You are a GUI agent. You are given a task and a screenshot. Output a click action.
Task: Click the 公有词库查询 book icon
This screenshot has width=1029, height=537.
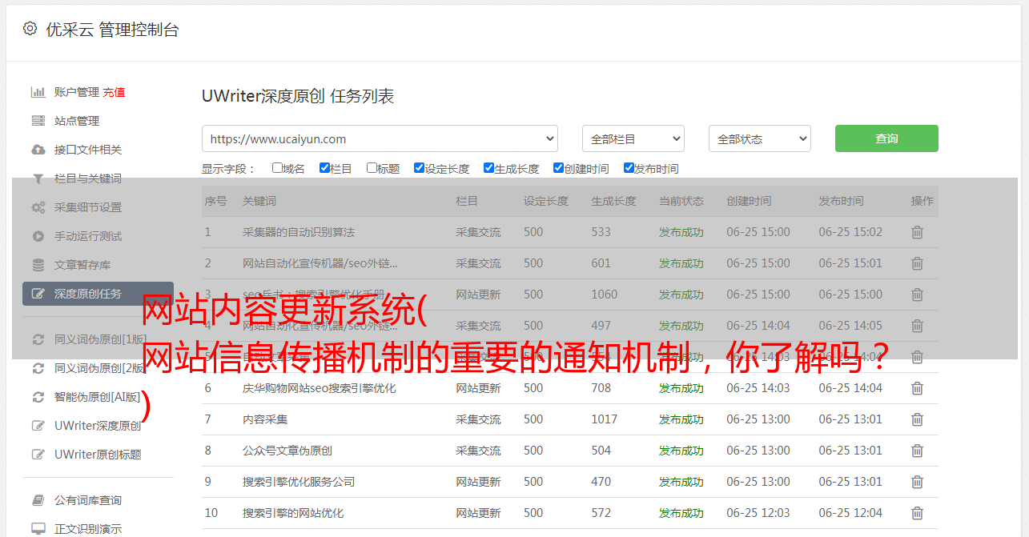click(38, 500)
